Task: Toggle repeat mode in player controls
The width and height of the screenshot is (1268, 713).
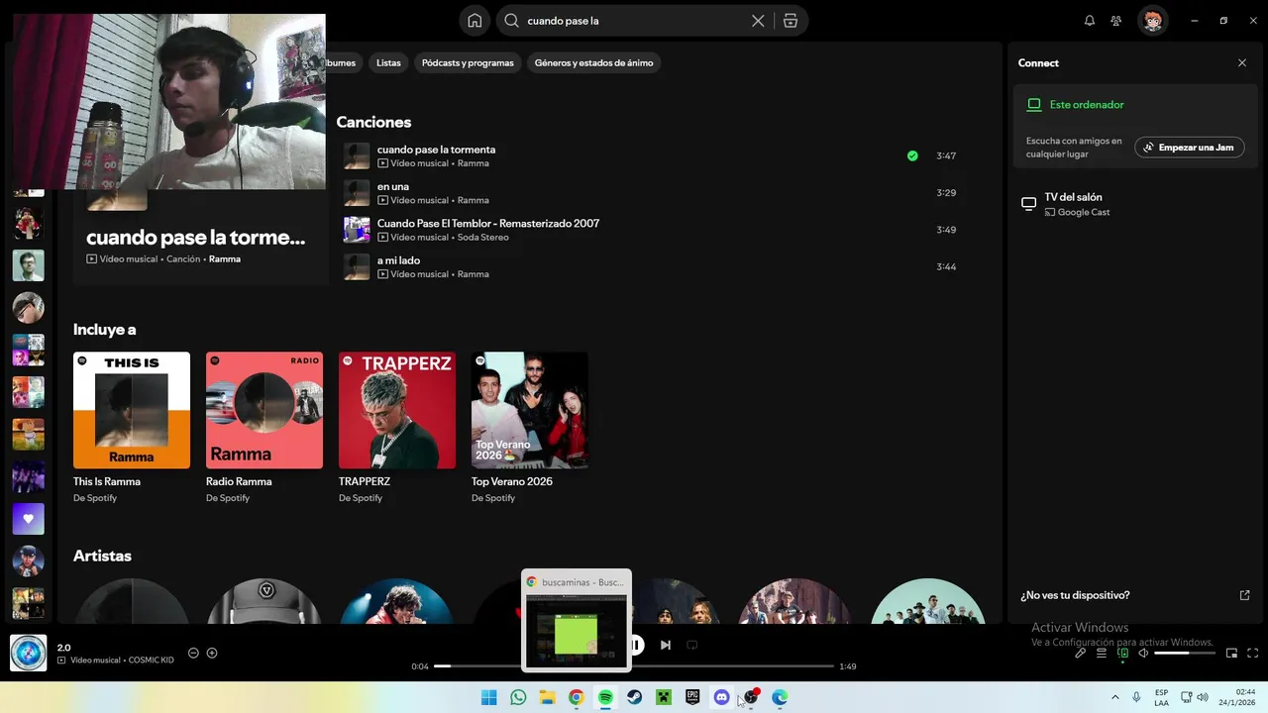Action: (x=692, y=645)
